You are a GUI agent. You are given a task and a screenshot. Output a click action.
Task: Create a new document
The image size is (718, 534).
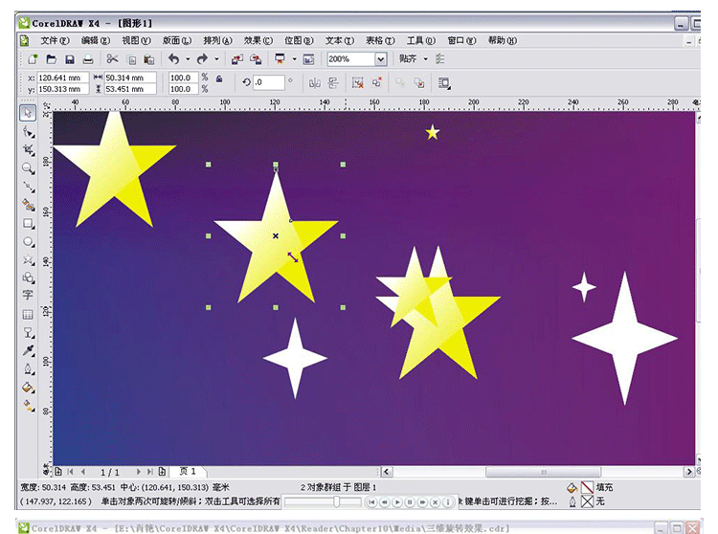(x=33, y=59)
